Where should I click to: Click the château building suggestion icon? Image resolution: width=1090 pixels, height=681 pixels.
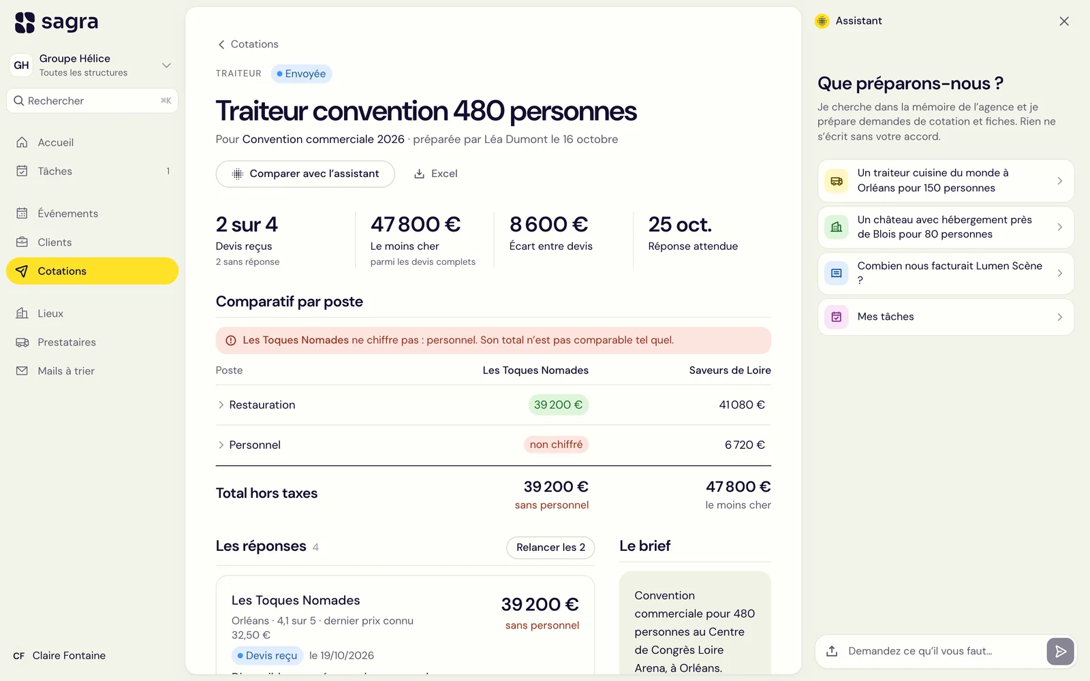[x=837, y=227]
